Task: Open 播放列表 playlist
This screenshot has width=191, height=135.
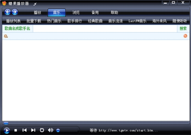Action: (13, 21)
